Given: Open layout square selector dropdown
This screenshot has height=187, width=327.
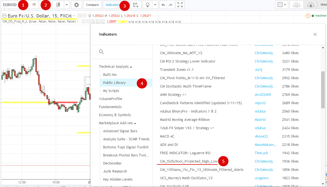Looking at the screenshot, I should tap(282, 5).
